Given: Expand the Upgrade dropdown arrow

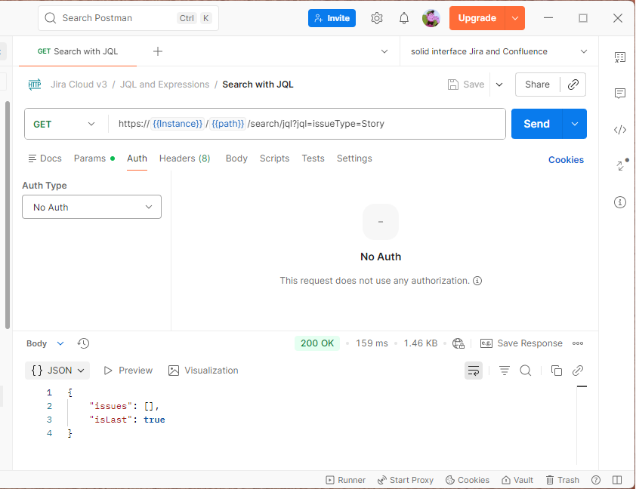Looking at the screenshot, I should (x=515, y=18).
